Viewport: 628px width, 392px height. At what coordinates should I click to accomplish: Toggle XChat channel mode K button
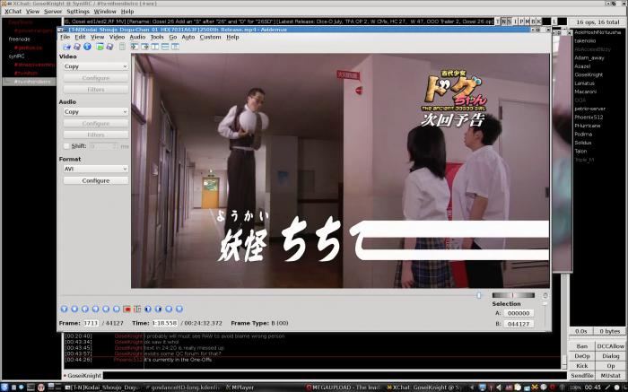(x=538, y=22)
